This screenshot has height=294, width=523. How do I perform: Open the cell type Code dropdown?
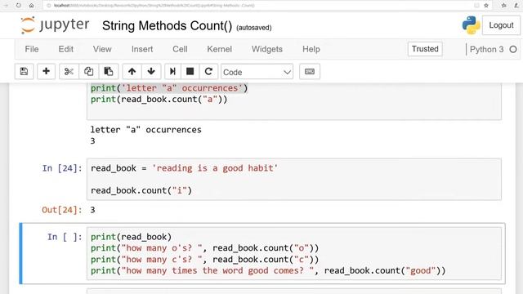(257, 72)
